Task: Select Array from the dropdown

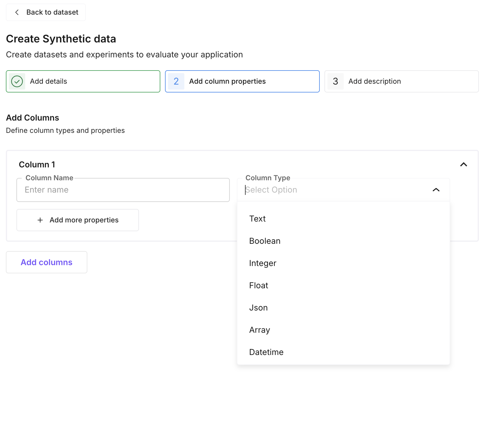Action: (x=259, y=330)
